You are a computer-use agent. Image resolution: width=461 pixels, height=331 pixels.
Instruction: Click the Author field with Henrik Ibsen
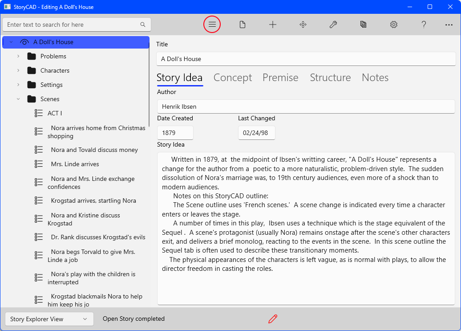pos(306,106)
